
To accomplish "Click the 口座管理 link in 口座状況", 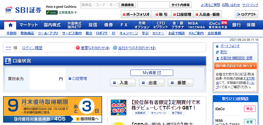I will [x=80, y=79].
